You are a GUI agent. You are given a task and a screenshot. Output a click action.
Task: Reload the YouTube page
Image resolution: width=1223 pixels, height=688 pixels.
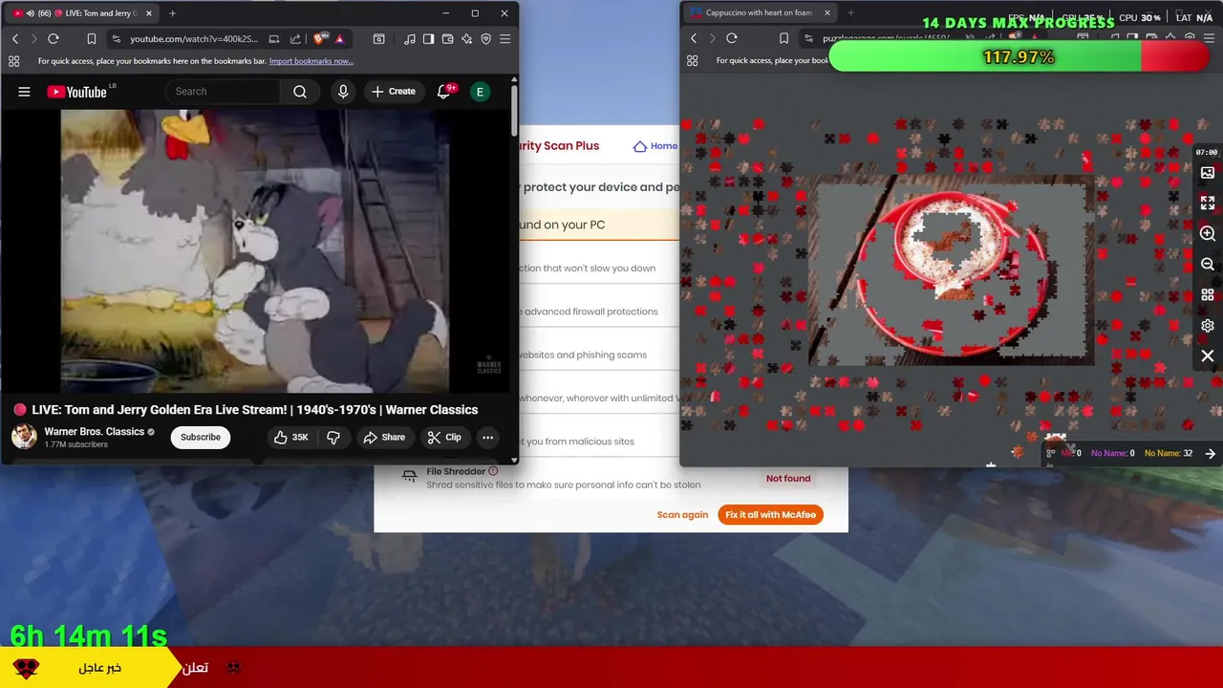pyautogui.click(x=54, y=39)
